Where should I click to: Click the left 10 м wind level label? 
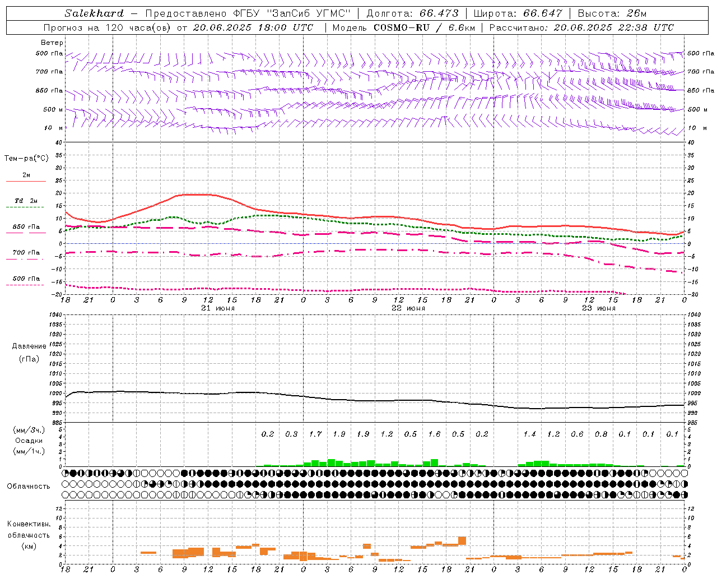pyautogui.click(x=54, y=128)
